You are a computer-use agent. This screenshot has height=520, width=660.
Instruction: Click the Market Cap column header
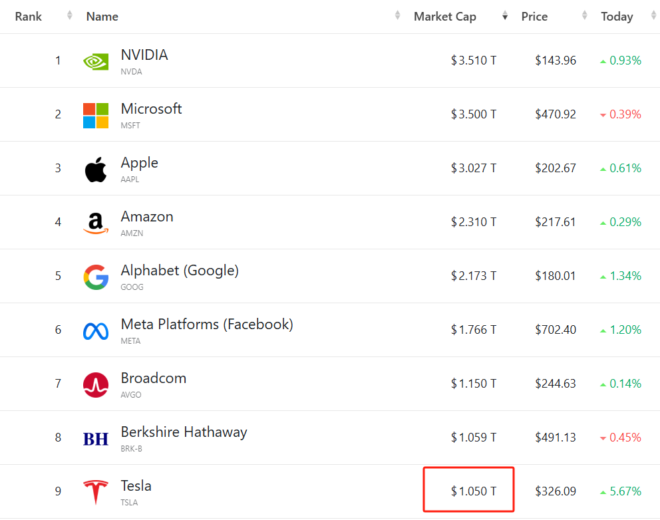[x=445, y=17]
